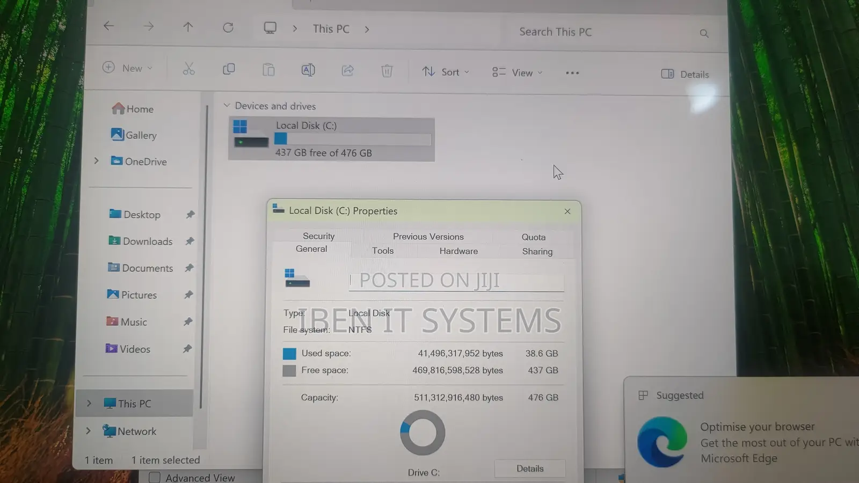The width and height of the screenshot is (859, 483).
Task: Click the Paste clipboard icon
Action: point(268,70)
